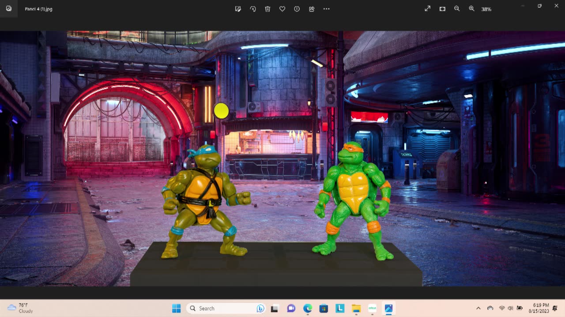Mark the photo as favorite with heart
The width and height of the screenshot is (565, 317).
282,9
